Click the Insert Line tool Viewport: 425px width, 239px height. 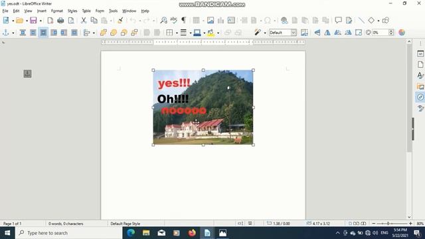(361, 21)
